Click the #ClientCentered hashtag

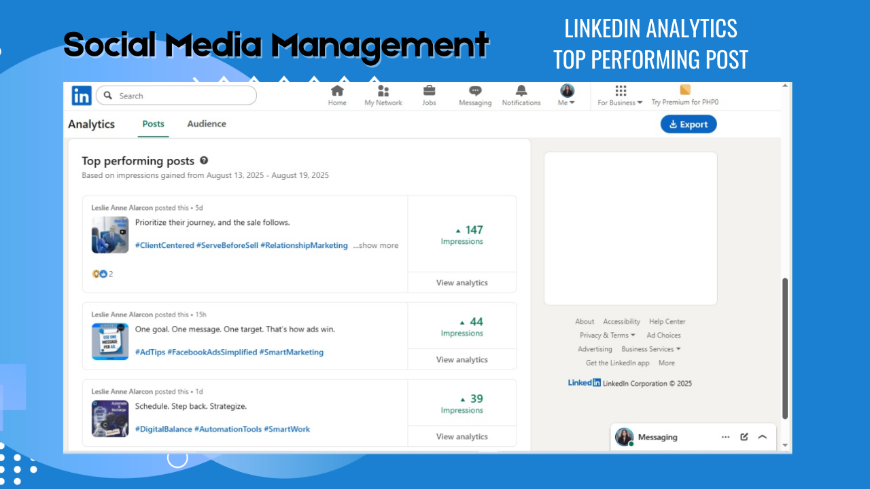point(164,246)
